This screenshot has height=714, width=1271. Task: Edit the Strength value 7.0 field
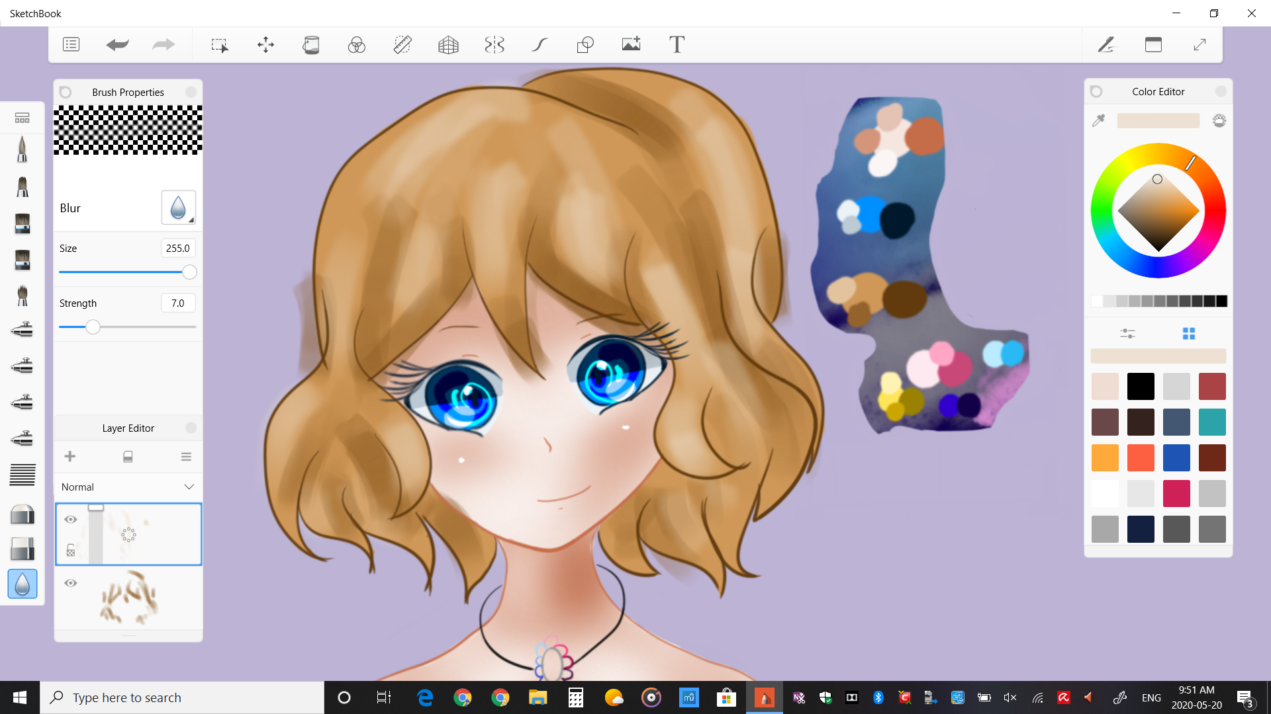tap(178, 303)
